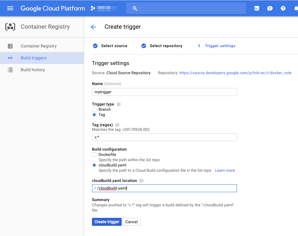The height and width of the screenshot is (236, 298).
Task: Choose Dockerfile build configuration
Action: (x=94, y=155)
